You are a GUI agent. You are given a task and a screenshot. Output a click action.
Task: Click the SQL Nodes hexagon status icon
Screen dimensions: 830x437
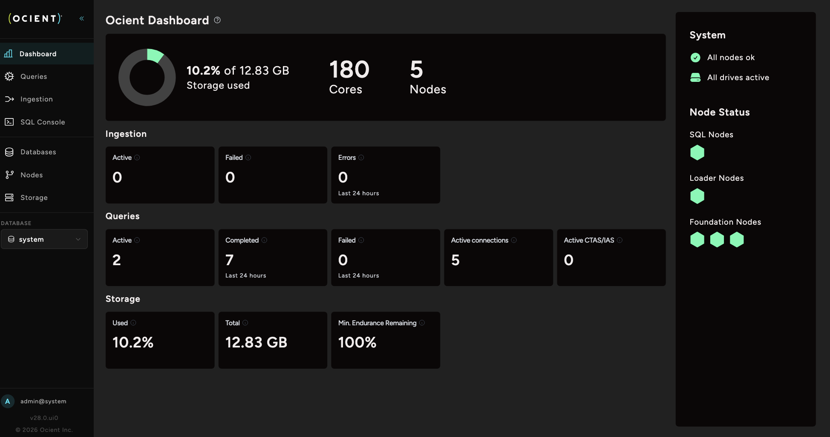coord(697,153)
